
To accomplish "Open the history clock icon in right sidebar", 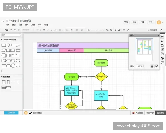I will click(162, 58).
